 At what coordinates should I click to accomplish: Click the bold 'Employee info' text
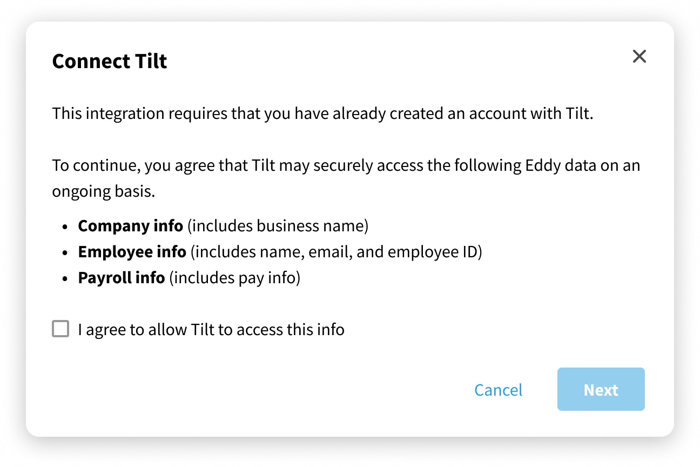pos(132,252)
